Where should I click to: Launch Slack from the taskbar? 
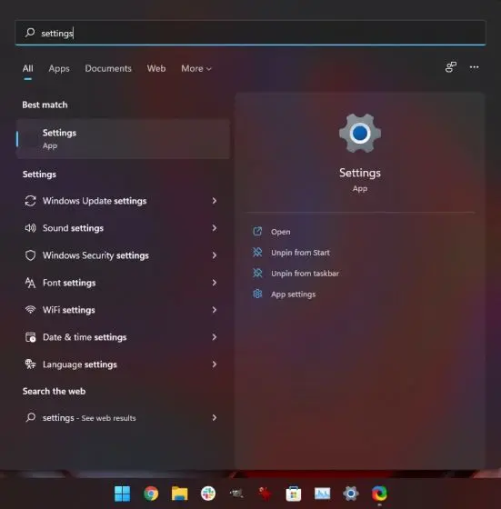208,494
